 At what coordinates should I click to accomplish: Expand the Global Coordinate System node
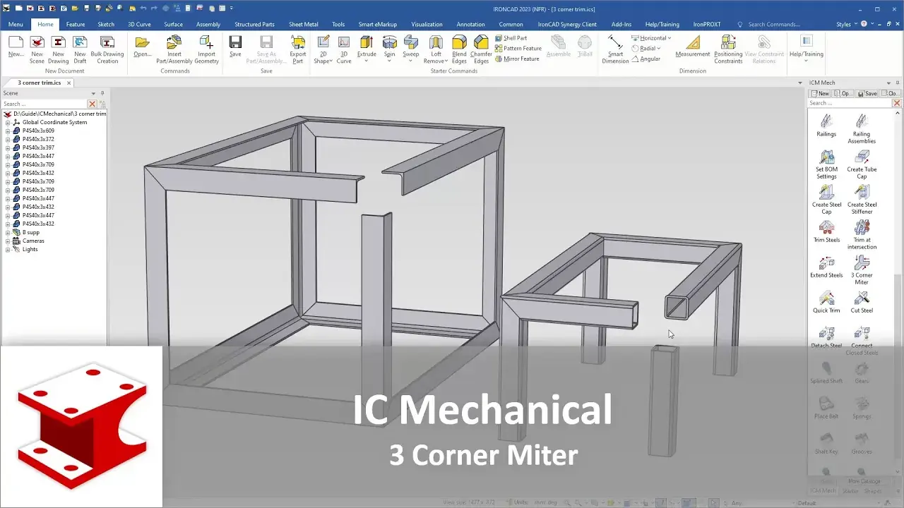[x=8, y=122]
